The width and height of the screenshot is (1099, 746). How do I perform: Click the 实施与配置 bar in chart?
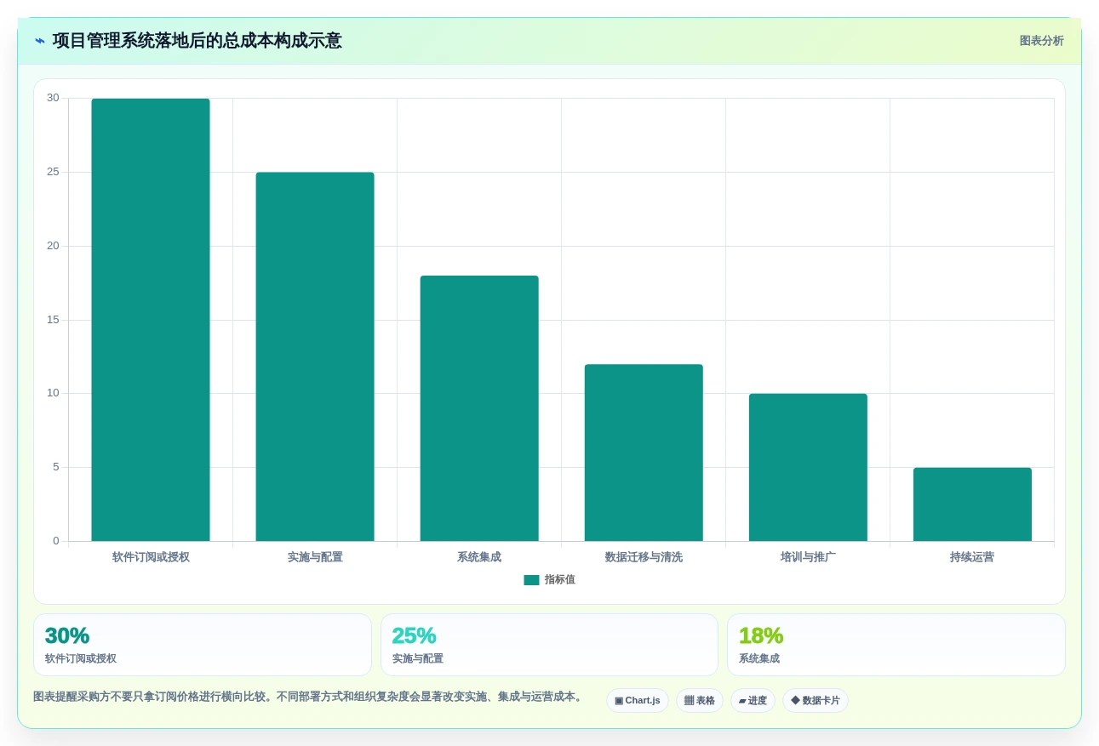click(x=315, y=356)
